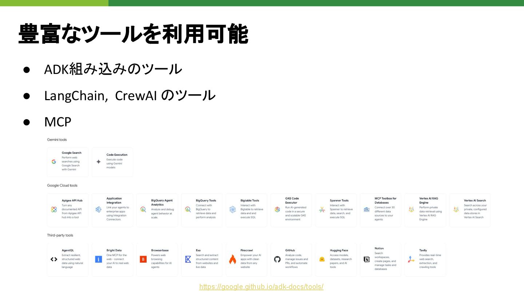
Task: Open the Vertex AI Search title
Action: pos(475,200)
